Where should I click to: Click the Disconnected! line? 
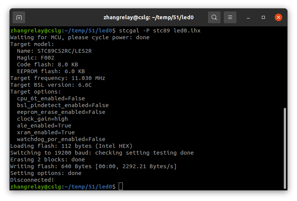[32, 180]
